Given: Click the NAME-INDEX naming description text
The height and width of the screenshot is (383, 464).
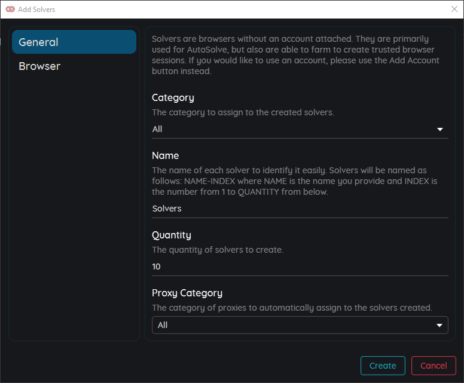Looking at the screenshot, I should click(x=294, y=181).
